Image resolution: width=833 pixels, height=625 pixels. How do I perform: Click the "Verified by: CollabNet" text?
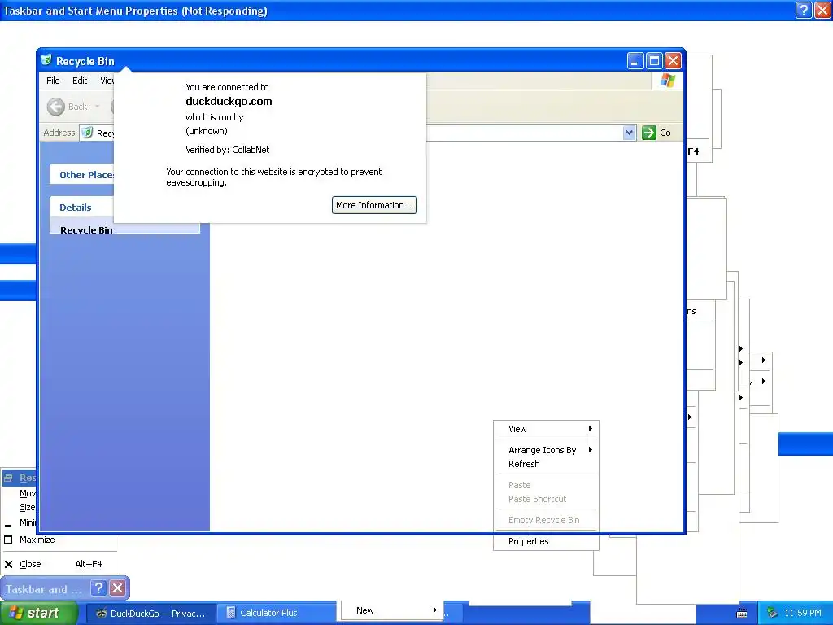tap(228, 150)
